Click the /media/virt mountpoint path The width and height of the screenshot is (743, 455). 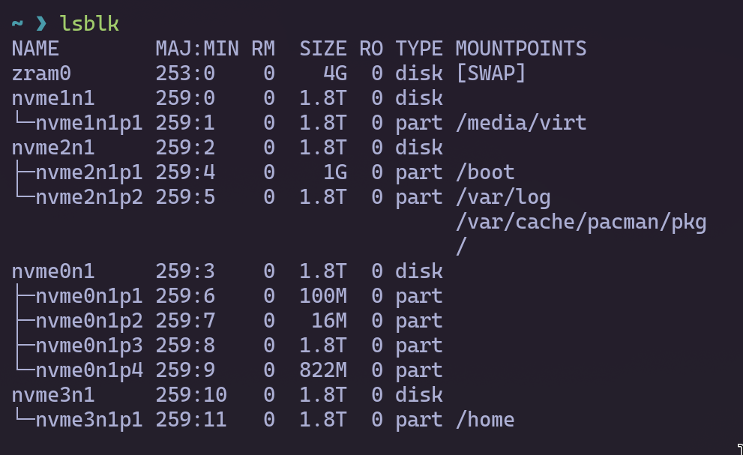(x=520, y=123)
